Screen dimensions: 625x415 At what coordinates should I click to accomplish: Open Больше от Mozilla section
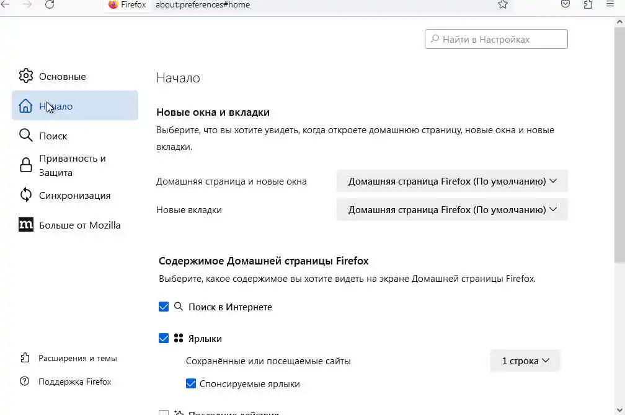pos(75,225)
